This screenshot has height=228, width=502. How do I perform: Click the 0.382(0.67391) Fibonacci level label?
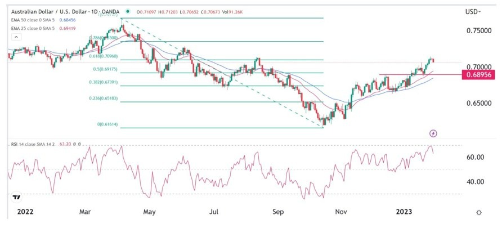point(104,82)
